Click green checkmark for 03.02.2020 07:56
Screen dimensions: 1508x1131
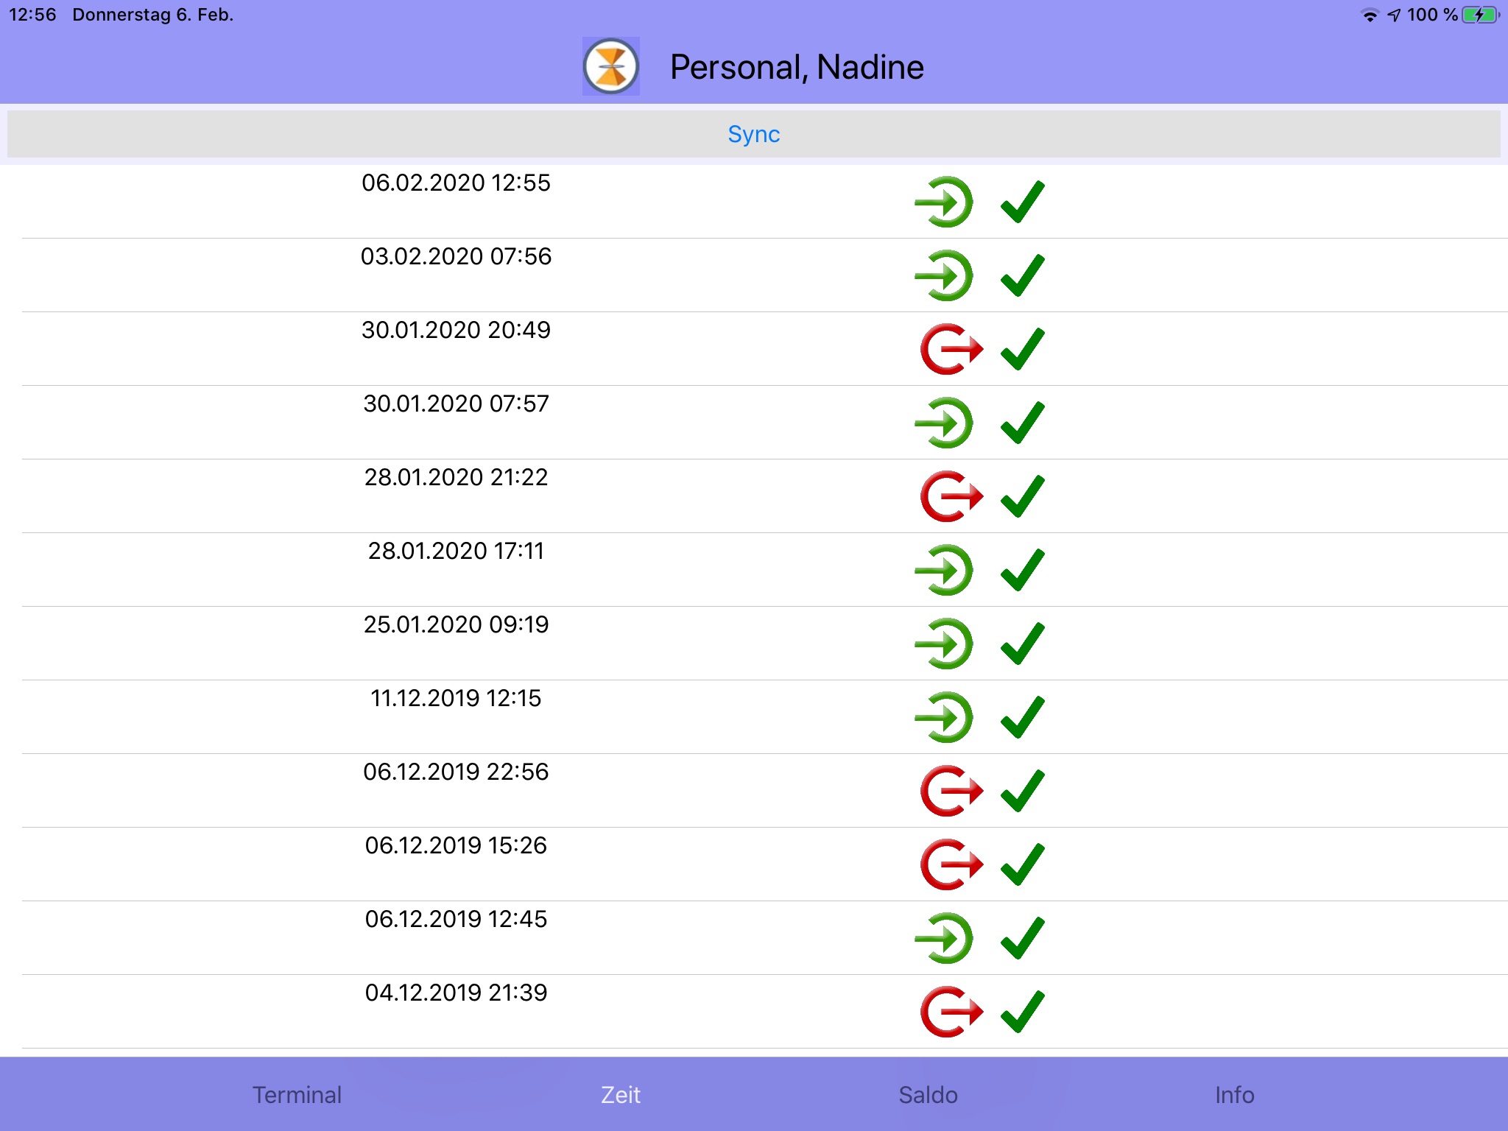point(1023,275)
